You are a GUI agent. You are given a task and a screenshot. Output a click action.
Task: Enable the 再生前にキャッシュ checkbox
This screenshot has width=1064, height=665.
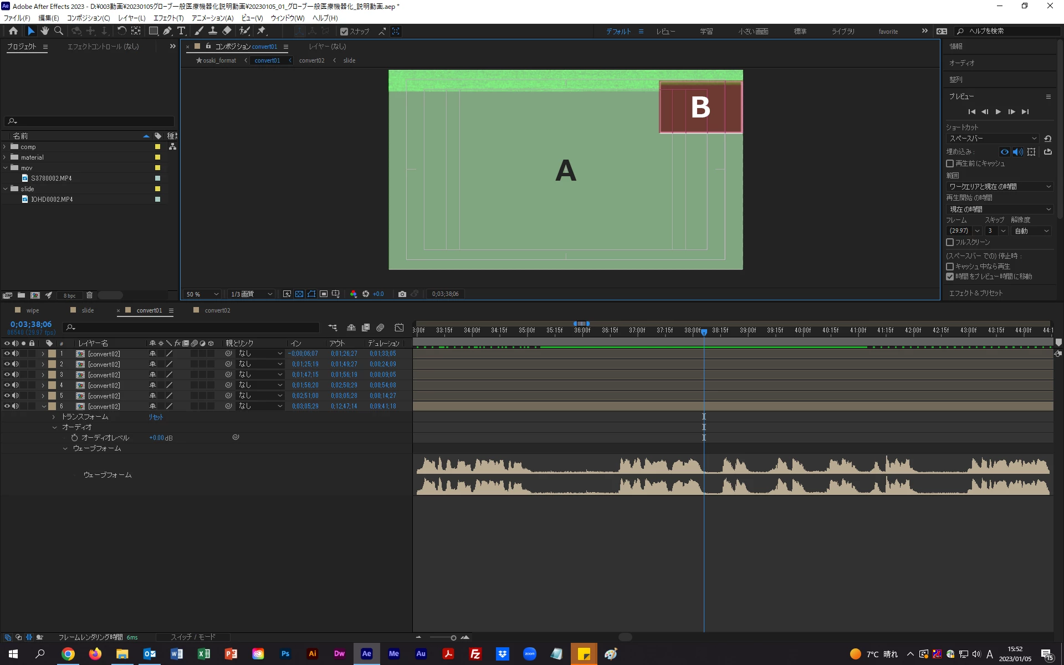click(950, 163)
